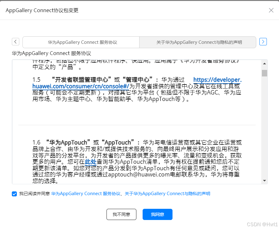279x229 pixels.
Task: Close the AppGallery Connect协议包变更 dialog
Action: point(271,10)
